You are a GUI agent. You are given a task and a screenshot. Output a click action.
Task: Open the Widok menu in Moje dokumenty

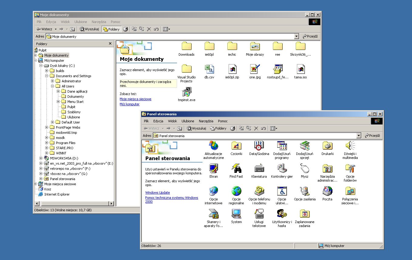pyautogui.click(x=65, y=22)
